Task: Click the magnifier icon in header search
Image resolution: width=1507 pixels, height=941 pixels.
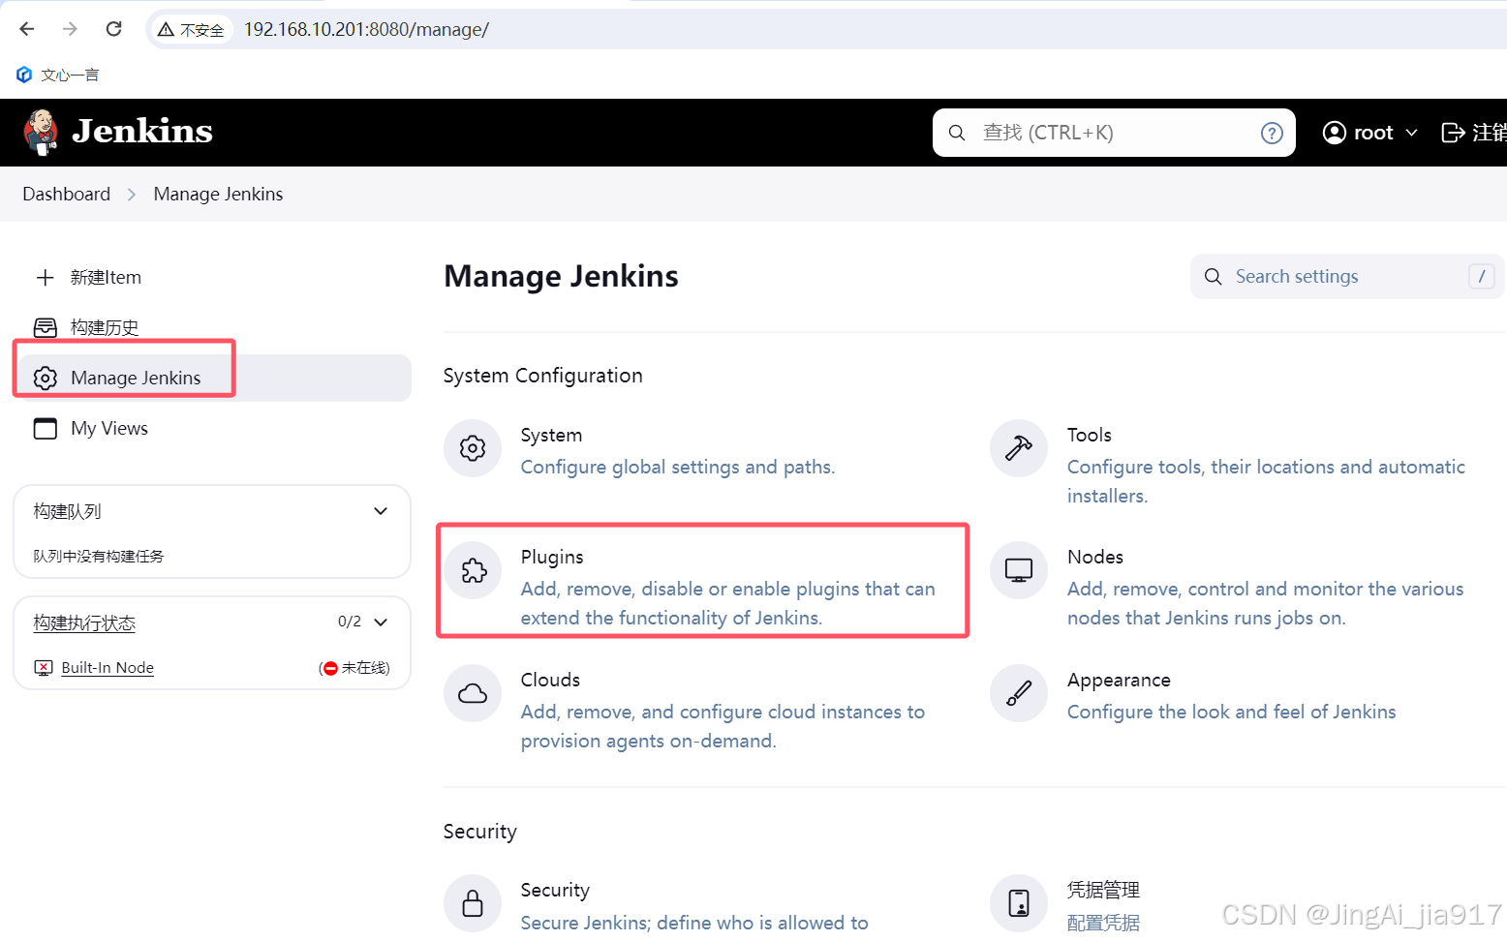Action: (x=957, y=133)
